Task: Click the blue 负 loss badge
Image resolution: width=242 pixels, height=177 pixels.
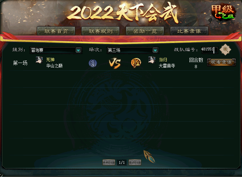Action: click(x=93, y=63)
